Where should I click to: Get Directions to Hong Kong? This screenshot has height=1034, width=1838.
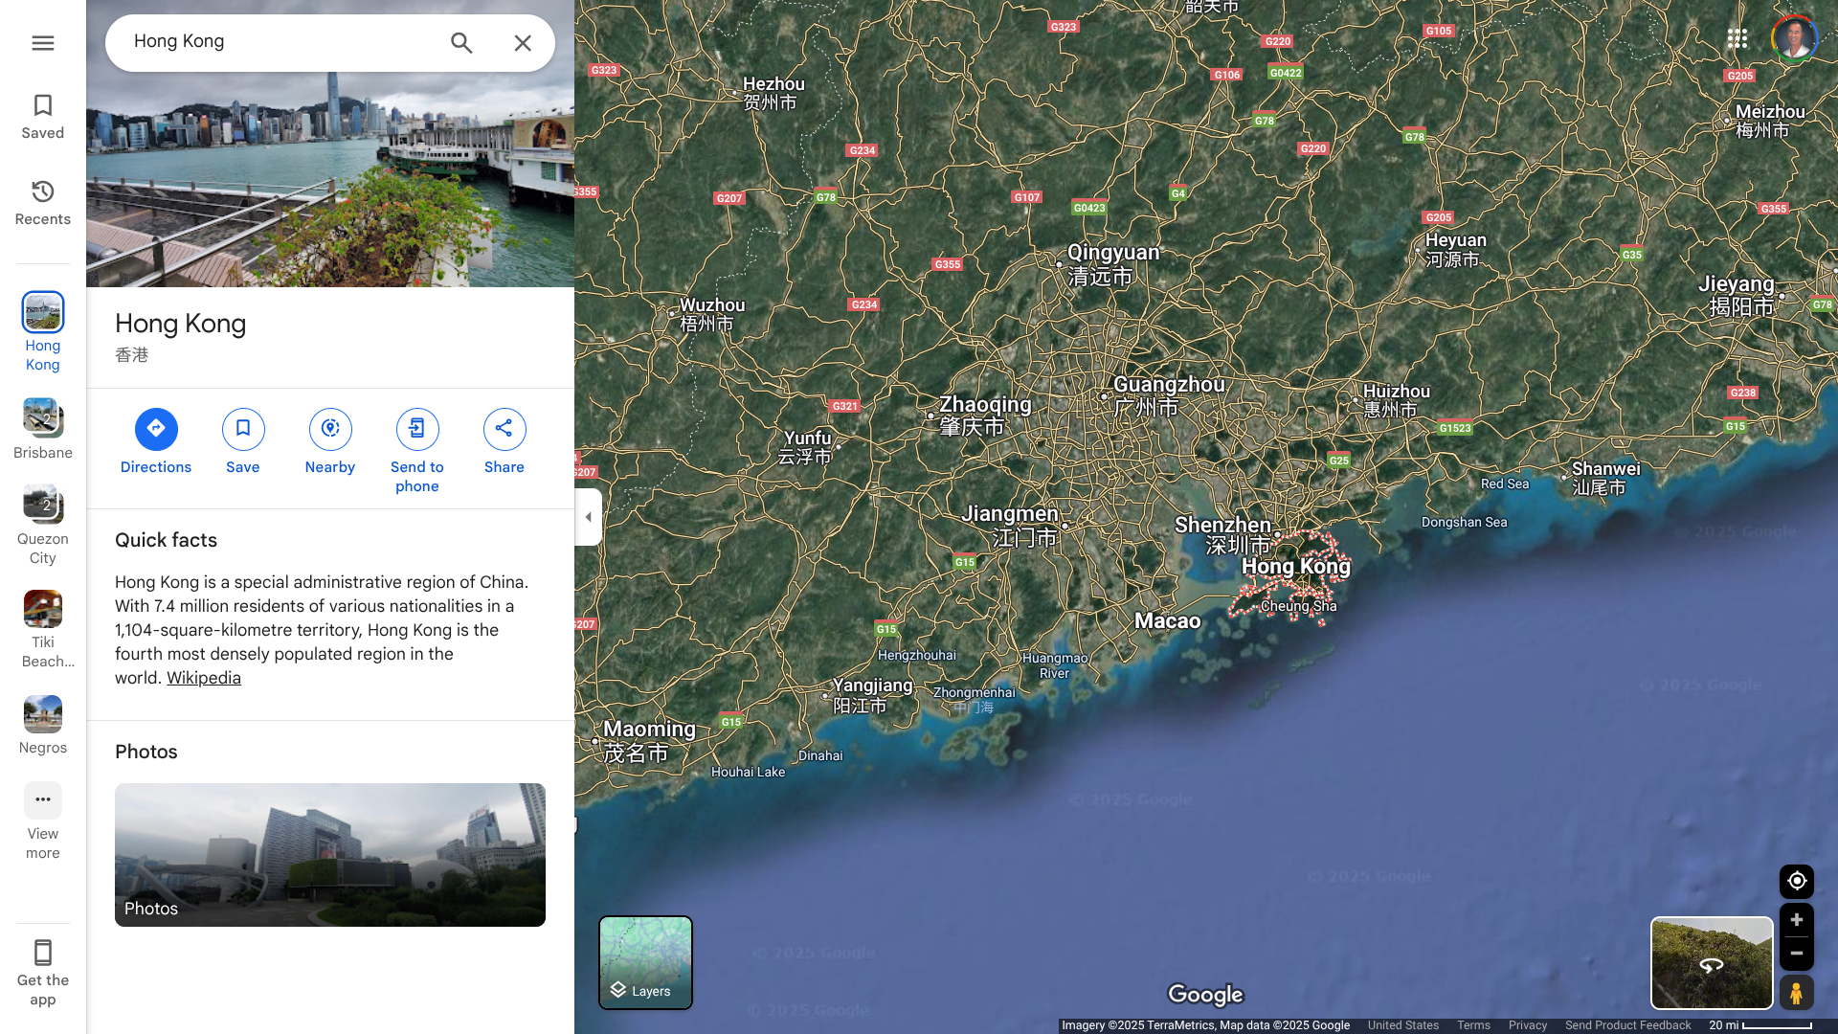156,430
